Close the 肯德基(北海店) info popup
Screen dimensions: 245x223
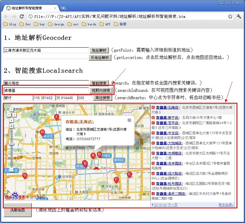coord(129,120)
